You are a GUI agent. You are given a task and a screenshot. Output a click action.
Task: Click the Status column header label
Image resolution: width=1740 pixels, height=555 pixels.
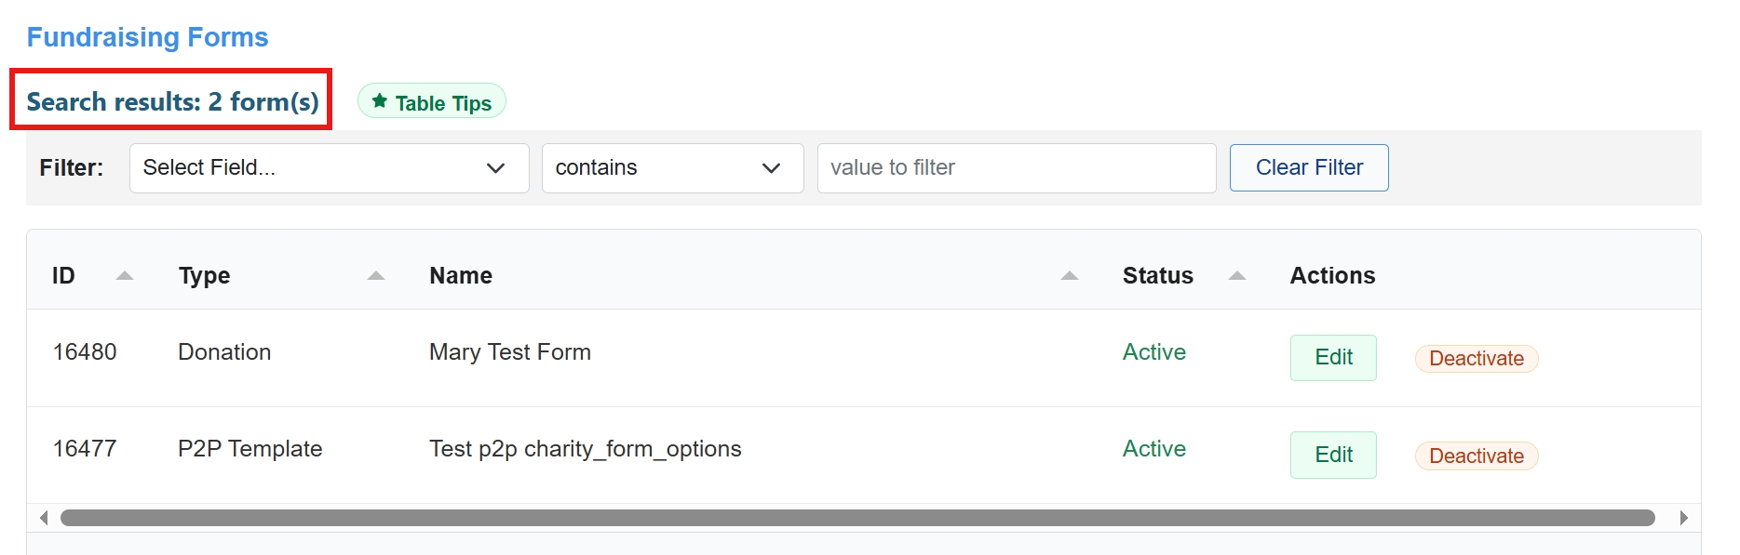tap(1157, 276)
